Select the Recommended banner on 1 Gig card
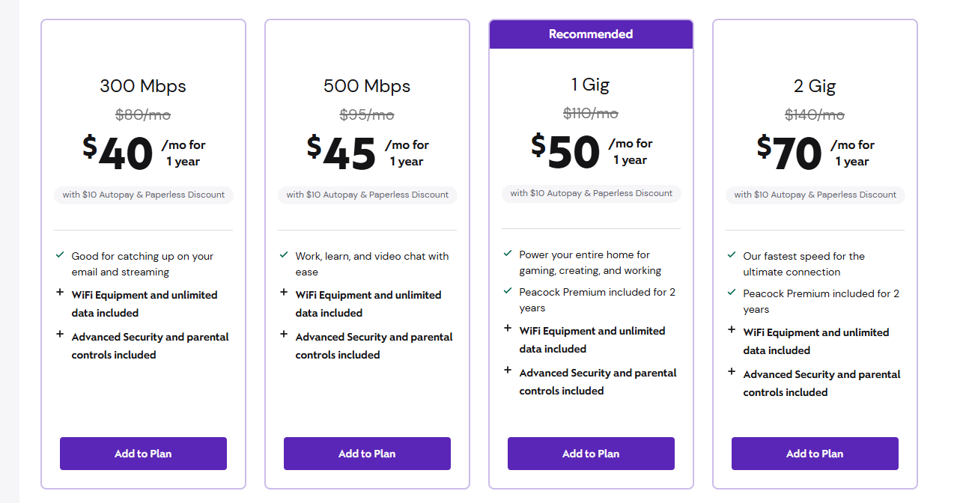The height and width of the screenshot is (503, 960). click(591, 34)
